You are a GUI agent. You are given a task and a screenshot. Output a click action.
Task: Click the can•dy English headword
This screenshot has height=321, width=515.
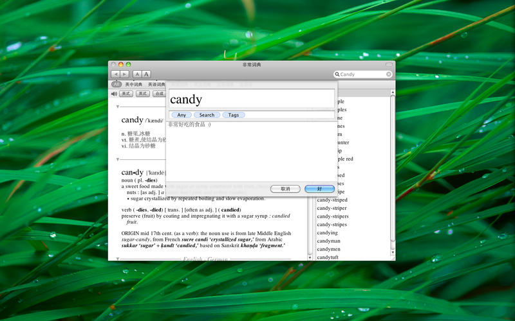click(x=133, y=172)
